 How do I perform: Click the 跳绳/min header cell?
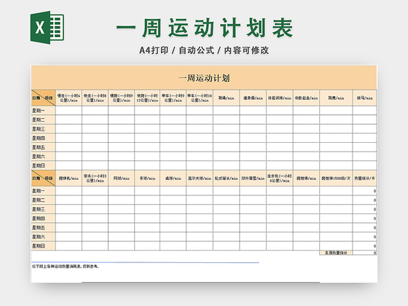[x=226, y=98]
